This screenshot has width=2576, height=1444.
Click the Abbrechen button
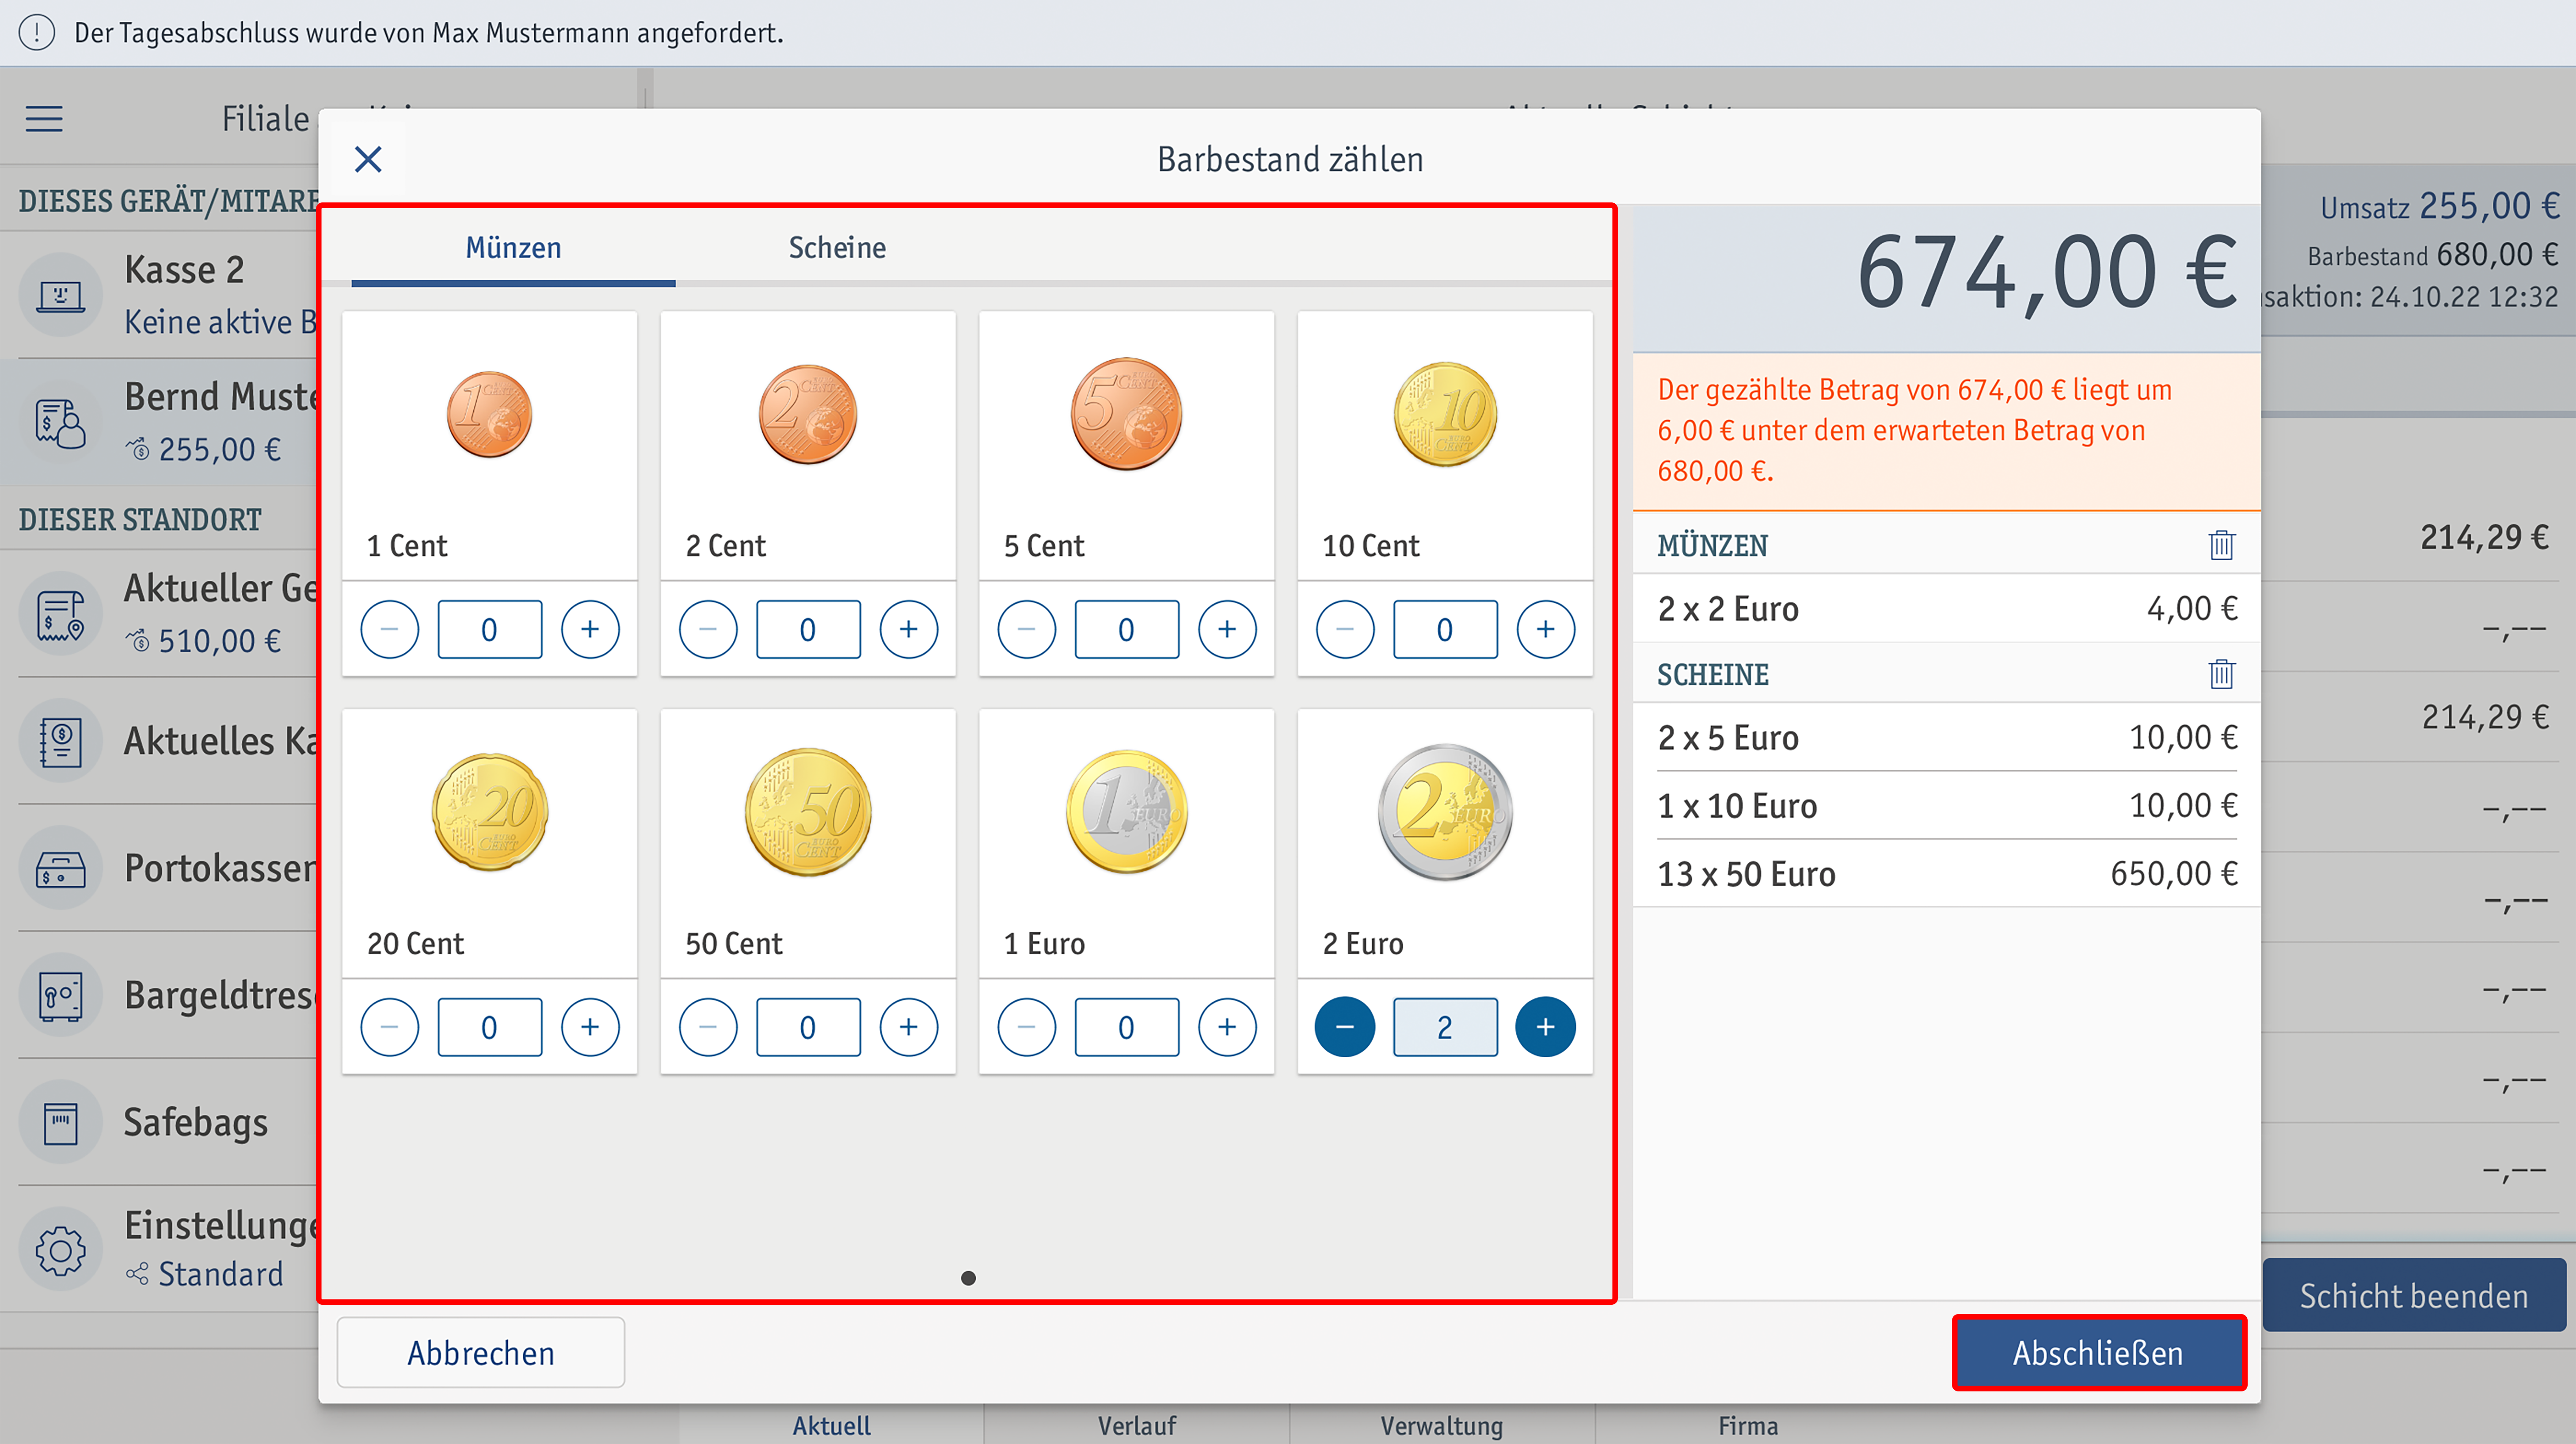(480, 1353)
